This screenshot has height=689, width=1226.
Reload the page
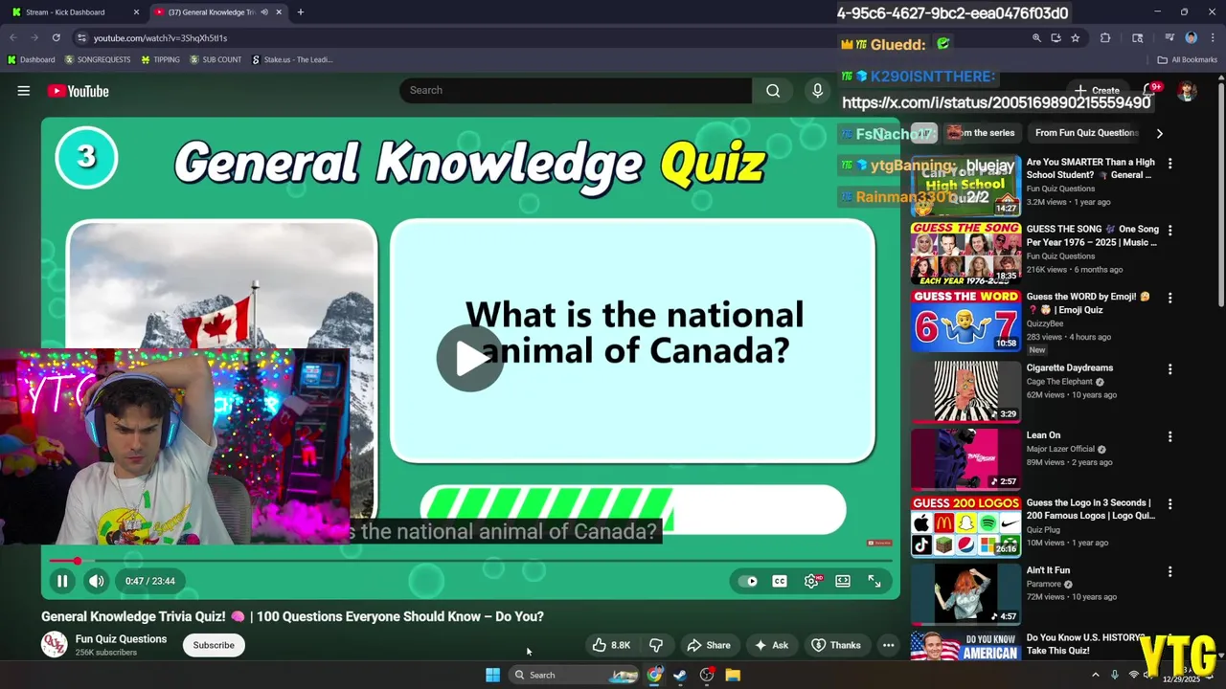pos(57,37)
